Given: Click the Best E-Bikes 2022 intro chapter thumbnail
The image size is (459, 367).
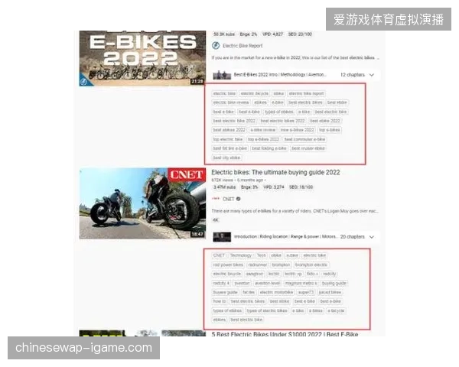Looking at the screenshot, I should click(222, 75).
